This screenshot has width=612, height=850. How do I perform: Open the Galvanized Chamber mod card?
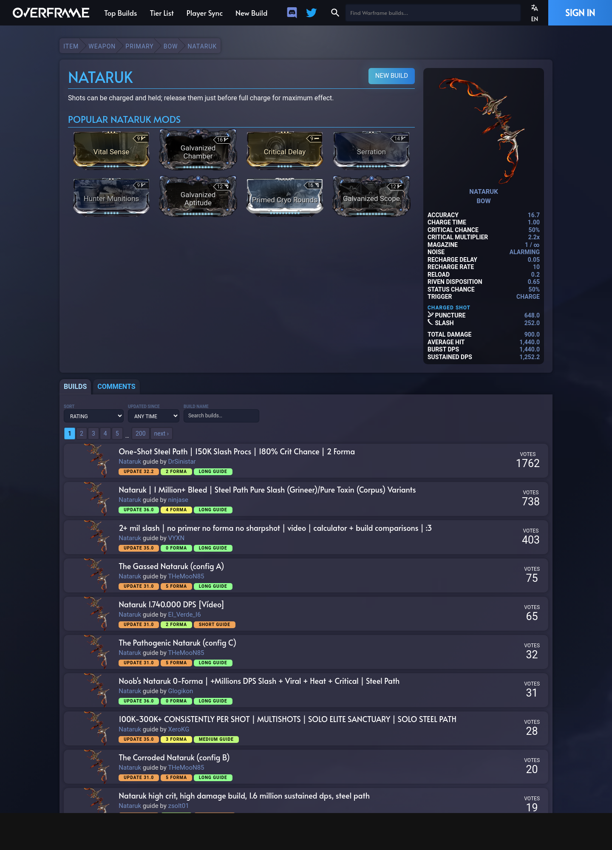coord(198,150)
